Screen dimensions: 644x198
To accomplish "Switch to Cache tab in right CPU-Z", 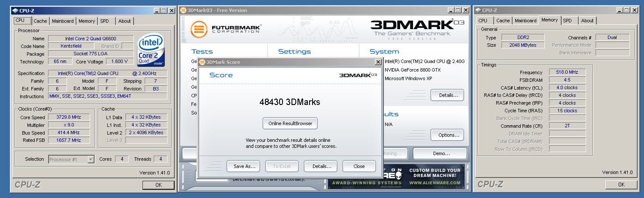I will 503,21.
